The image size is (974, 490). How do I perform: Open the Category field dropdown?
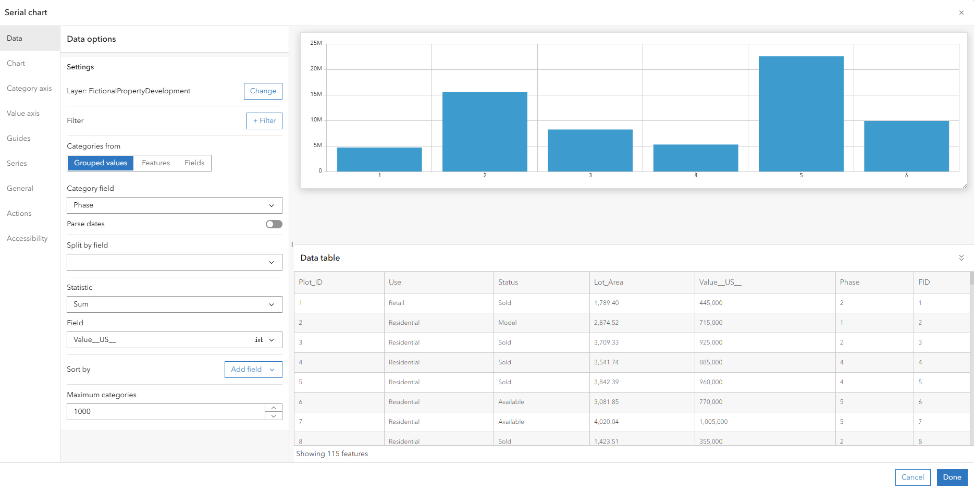coord(175,205)
